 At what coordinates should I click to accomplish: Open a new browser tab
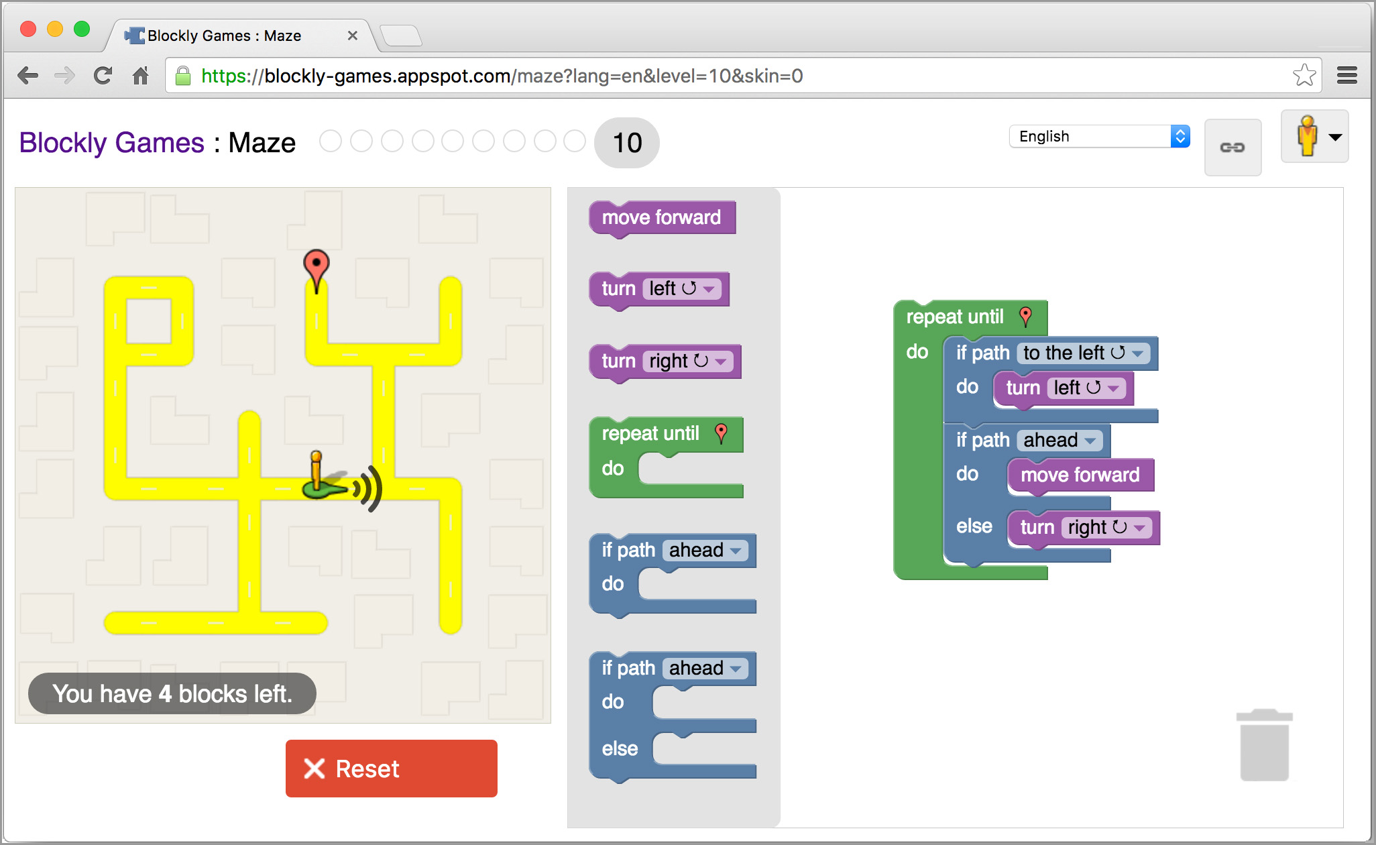pos(400,36)
